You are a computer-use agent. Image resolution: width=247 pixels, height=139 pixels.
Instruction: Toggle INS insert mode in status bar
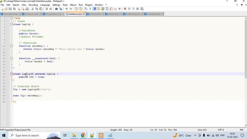pyautogui.click(x=242, y=130)
